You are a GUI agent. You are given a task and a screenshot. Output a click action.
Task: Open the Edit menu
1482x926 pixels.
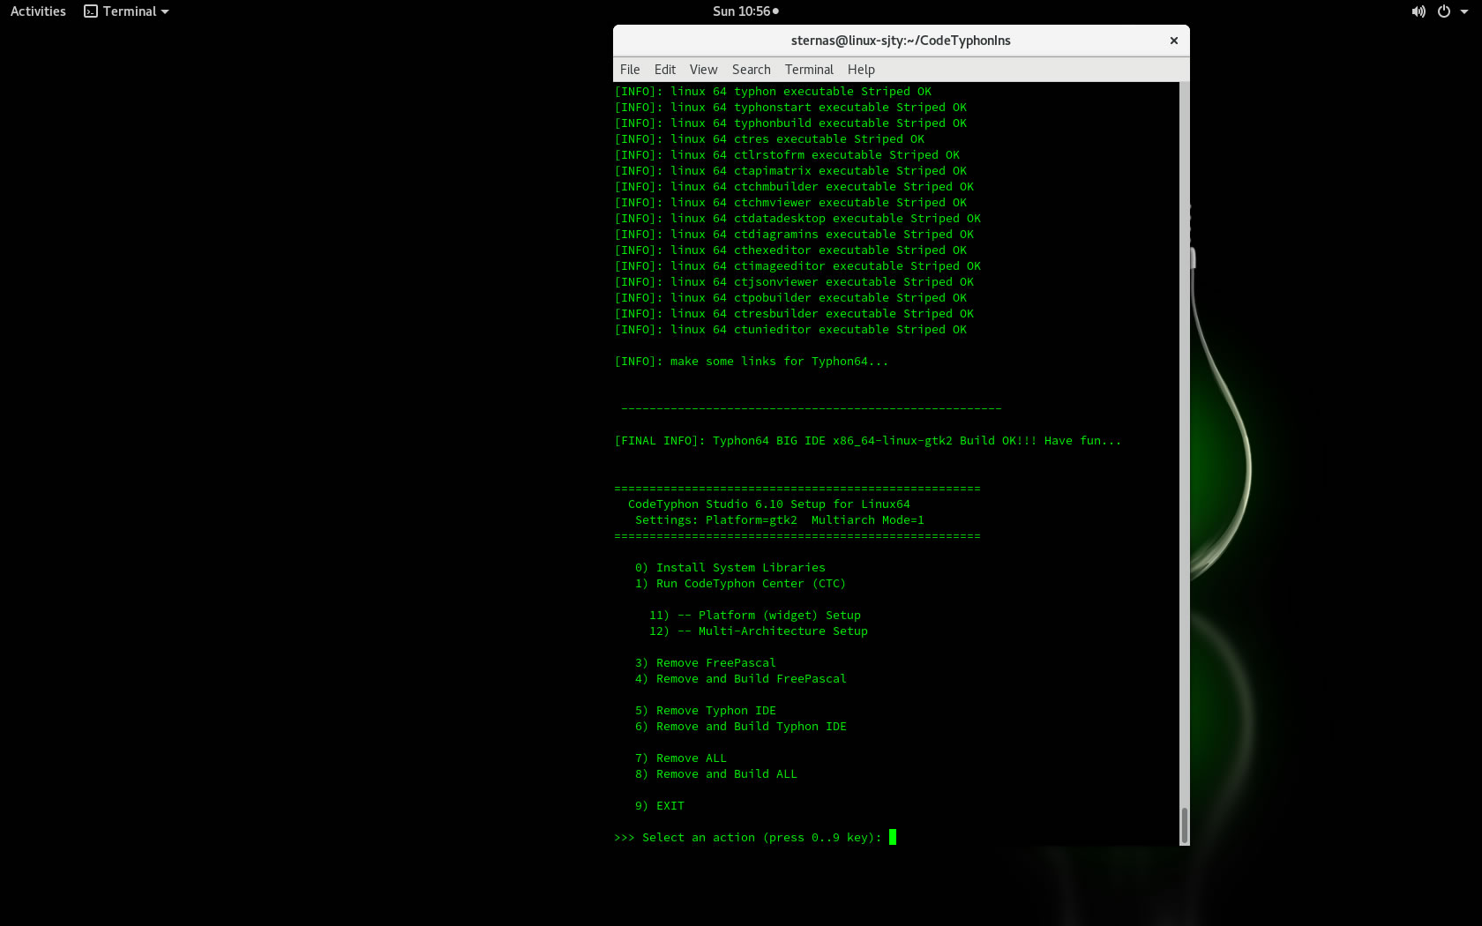(665, 70)
